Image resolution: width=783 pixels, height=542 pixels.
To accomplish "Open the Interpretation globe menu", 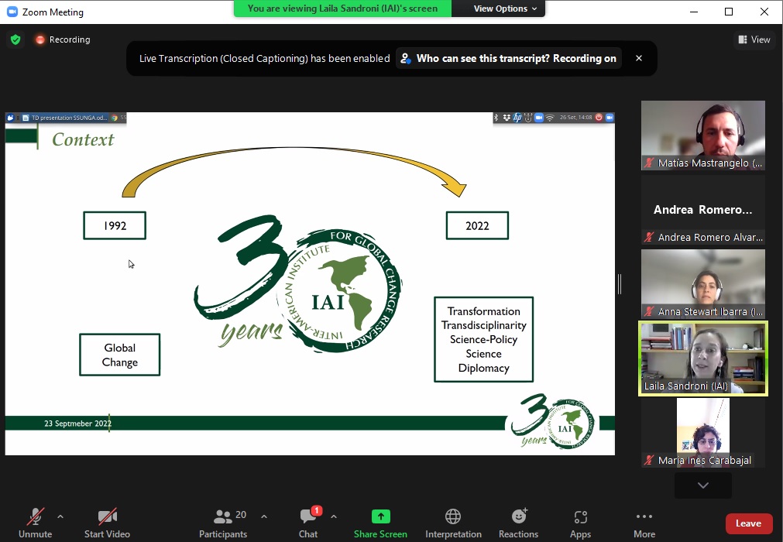I will click(x=453, y=523).
